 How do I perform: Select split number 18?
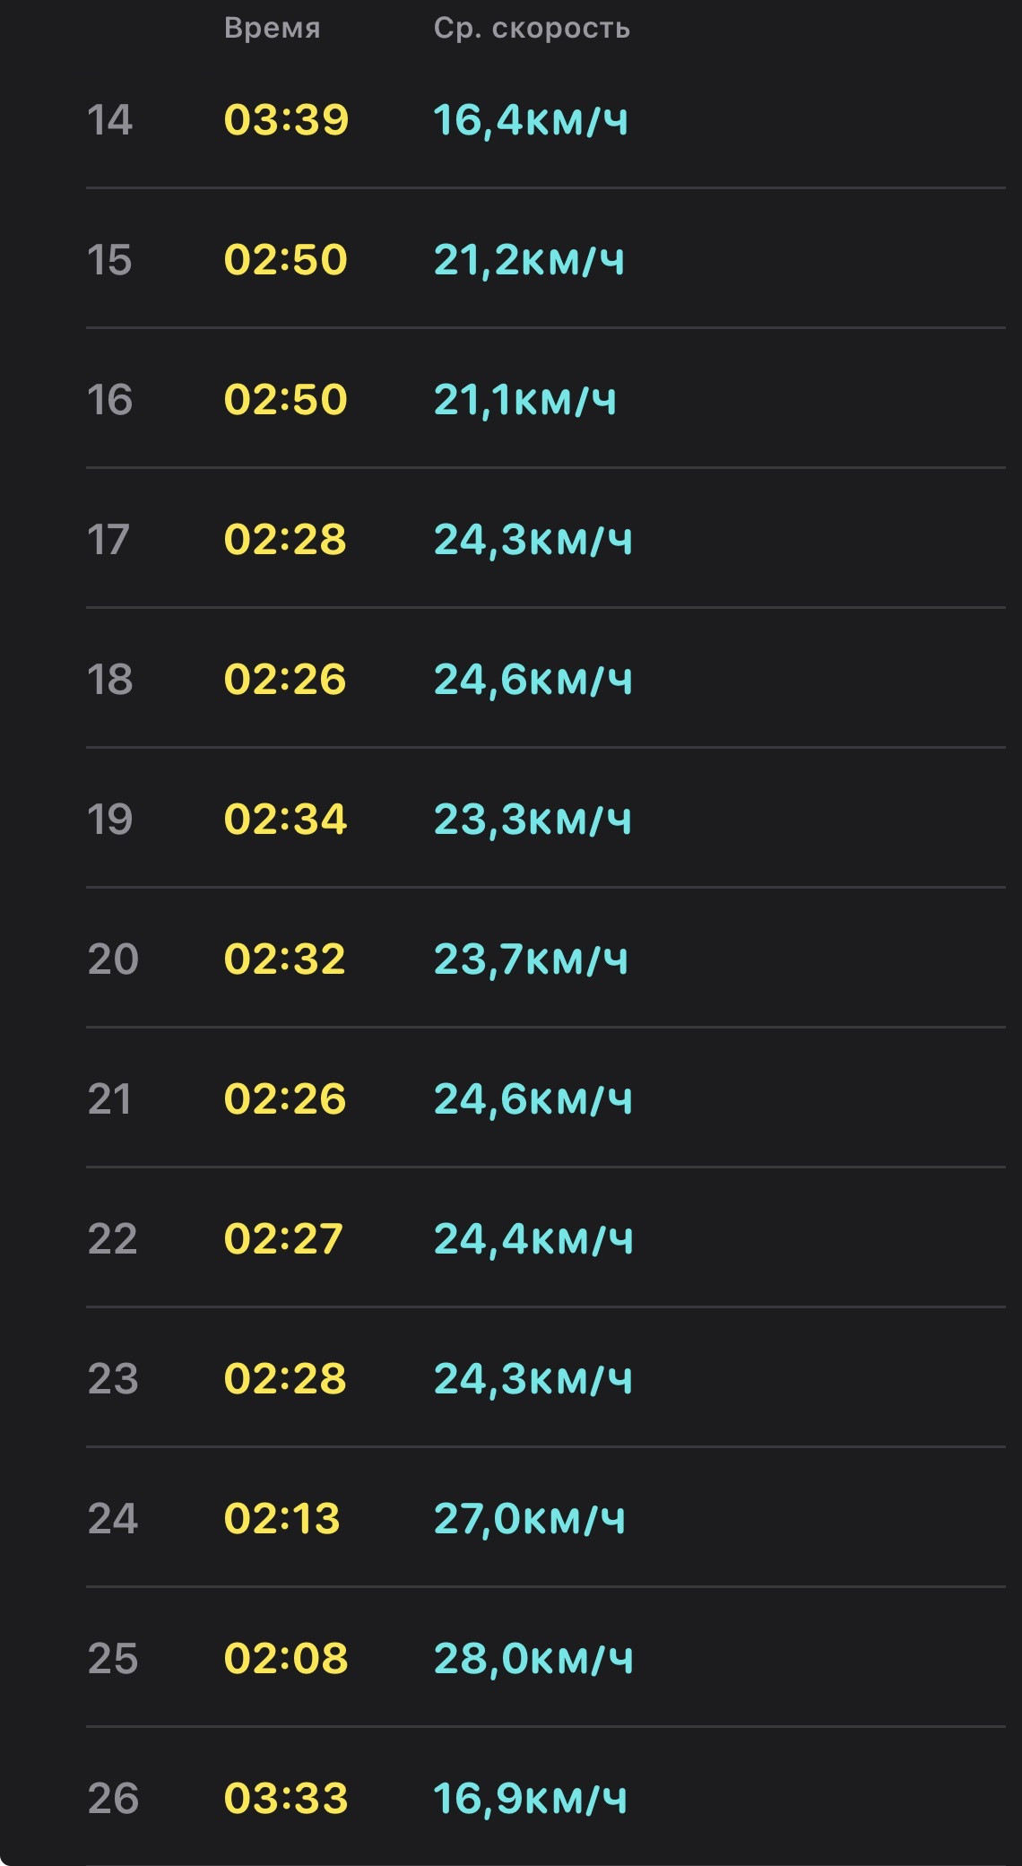pyautogui.click(x=109, y=680)
